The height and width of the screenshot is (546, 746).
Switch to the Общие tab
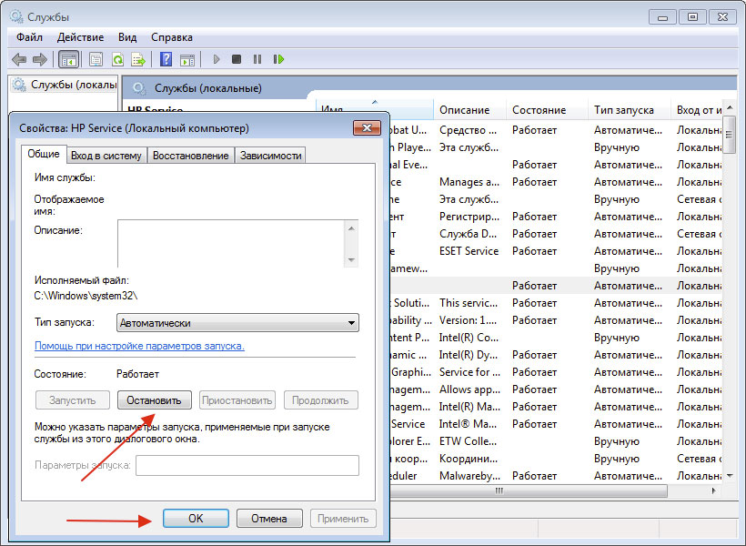click(x=44, y=154)
